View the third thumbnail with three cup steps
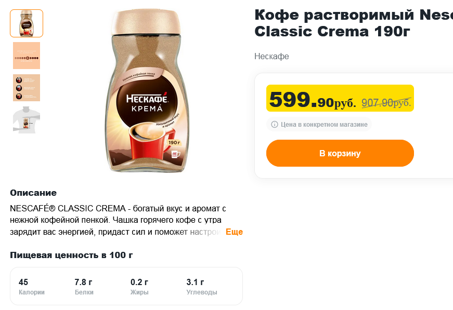 (27, 88)
